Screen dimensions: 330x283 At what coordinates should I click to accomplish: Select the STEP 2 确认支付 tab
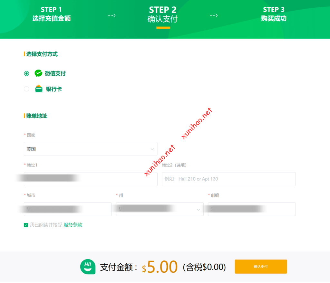tap(163, 15)
